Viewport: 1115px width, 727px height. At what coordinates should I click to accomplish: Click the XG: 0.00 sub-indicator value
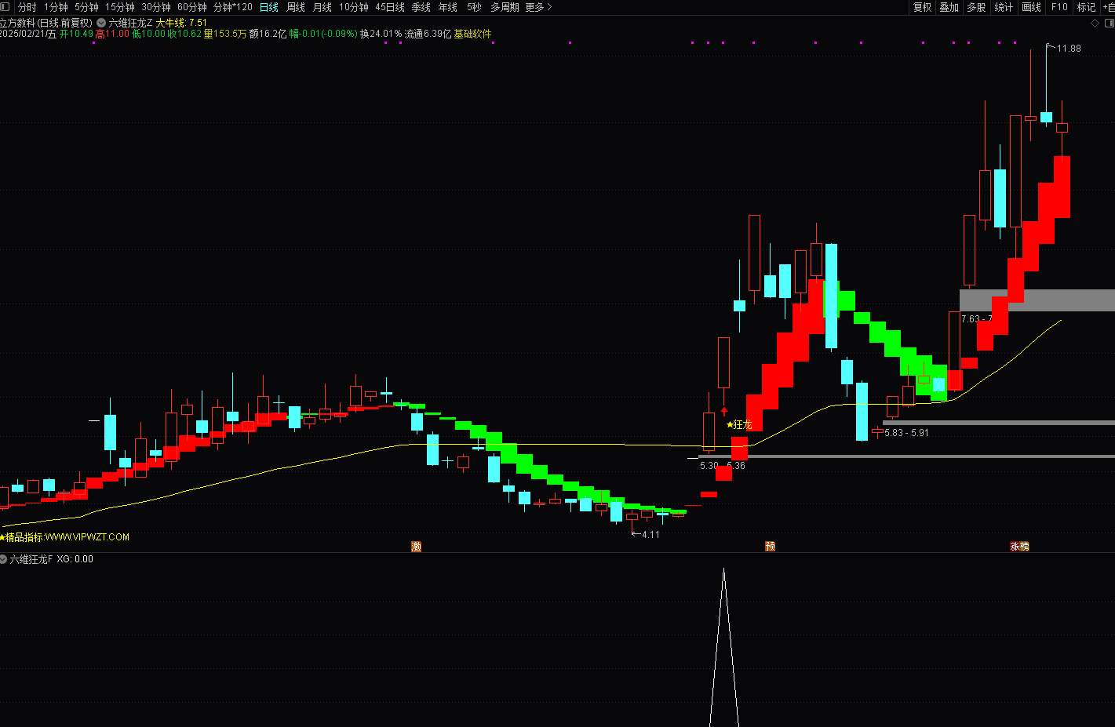[75, 559]
